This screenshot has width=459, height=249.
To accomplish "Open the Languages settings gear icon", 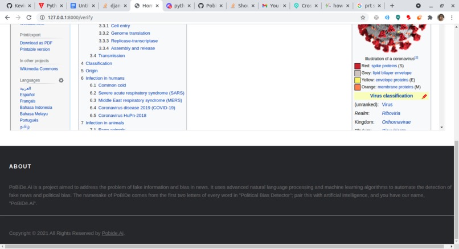I will 61,80.
